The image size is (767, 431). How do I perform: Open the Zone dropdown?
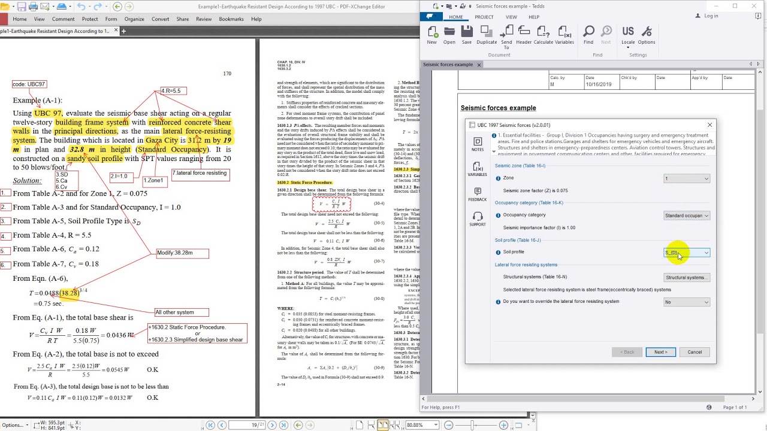pyautogui.click(x=687, y=178)
